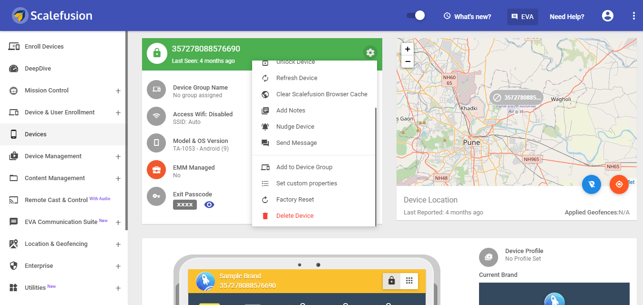Click the blue location-off map button
Image resolution: width=643 pixels, height=305 pixels.
[x=592, y=184]
